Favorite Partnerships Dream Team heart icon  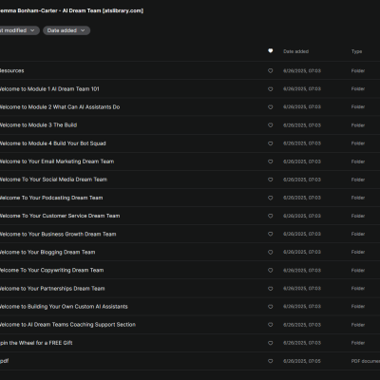pos(270,289)
